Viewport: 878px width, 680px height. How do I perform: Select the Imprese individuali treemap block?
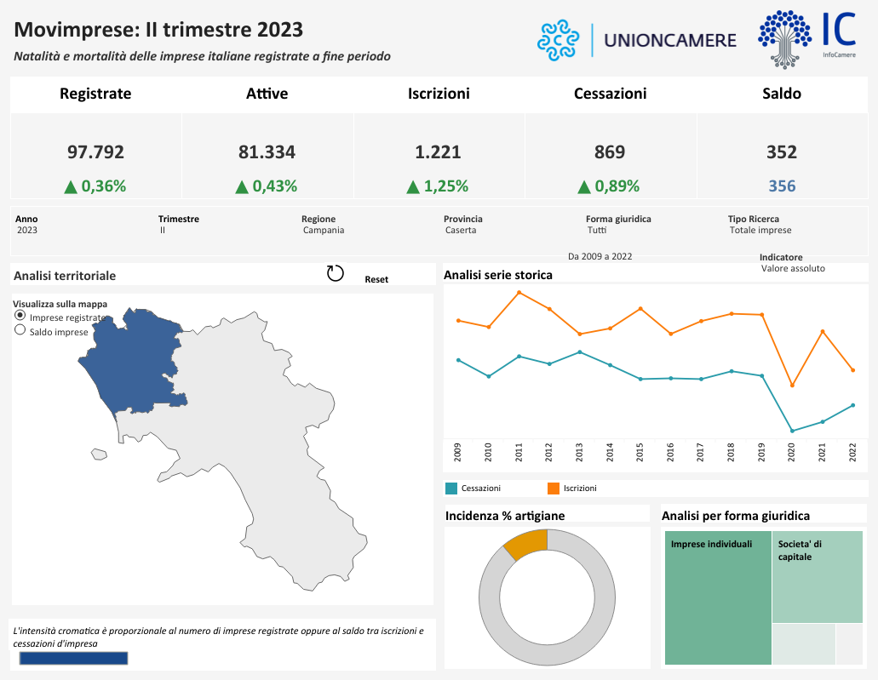pos(719,597)
